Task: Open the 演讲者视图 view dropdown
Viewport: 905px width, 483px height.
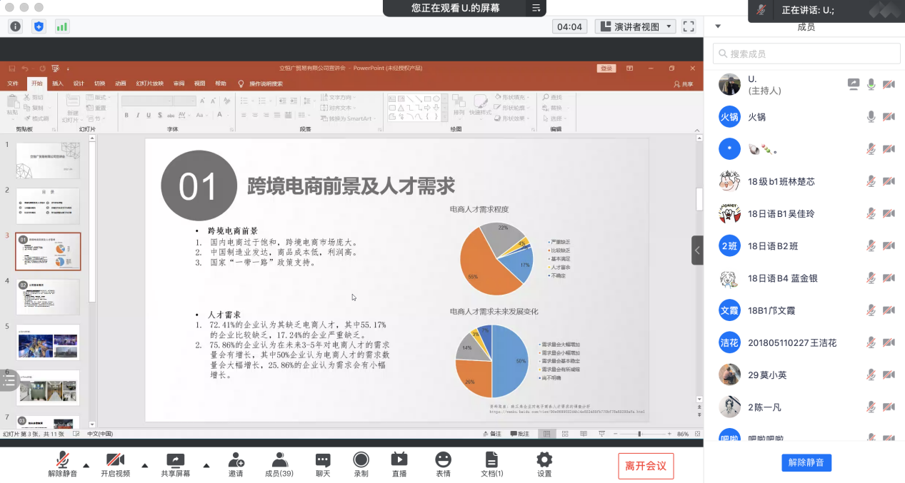Action: tap(636, 26)
